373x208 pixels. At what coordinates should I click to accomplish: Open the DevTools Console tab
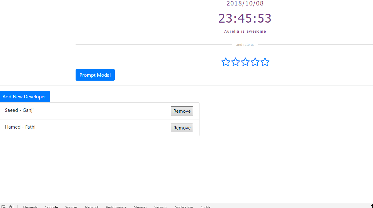point(51,207)
